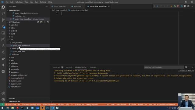Open the Windows Start menu
This screenshot has height=110, width=195.
pos(2,108)
